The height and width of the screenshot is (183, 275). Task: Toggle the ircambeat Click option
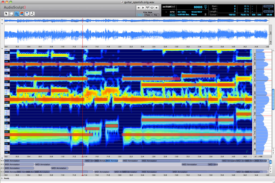pyautogui.click(x=172, y=15)
